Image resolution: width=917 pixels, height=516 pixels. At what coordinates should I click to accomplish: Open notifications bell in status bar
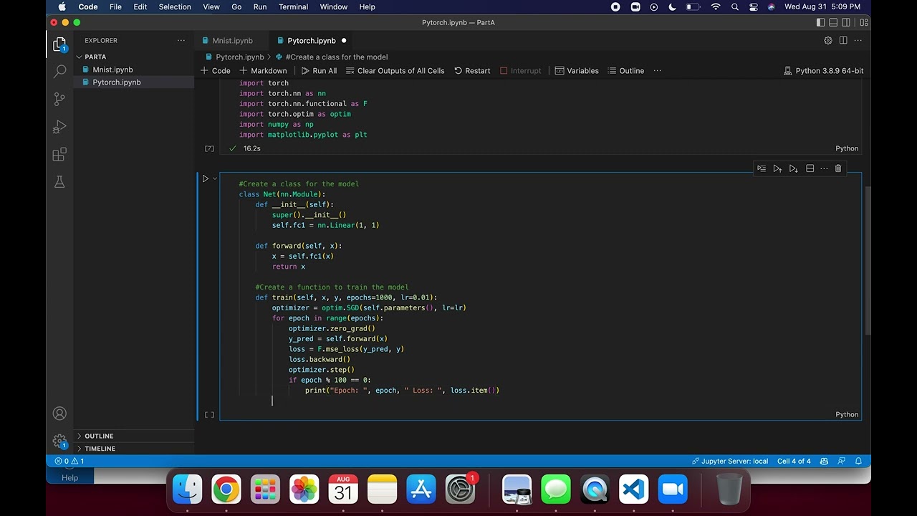(858, 462)
